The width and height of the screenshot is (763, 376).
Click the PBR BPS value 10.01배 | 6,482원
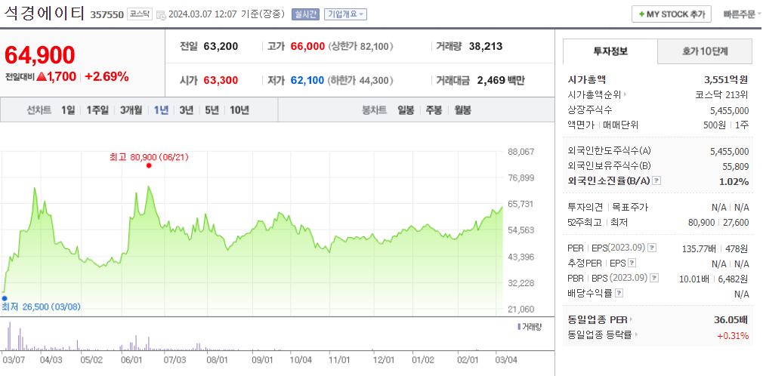715,279
